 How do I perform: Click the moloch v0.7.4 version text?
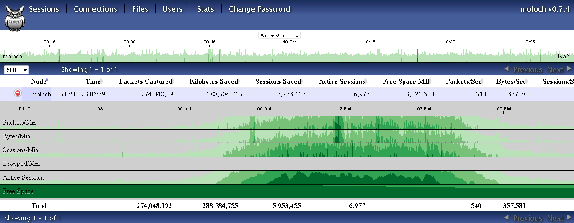pos(545,9)
